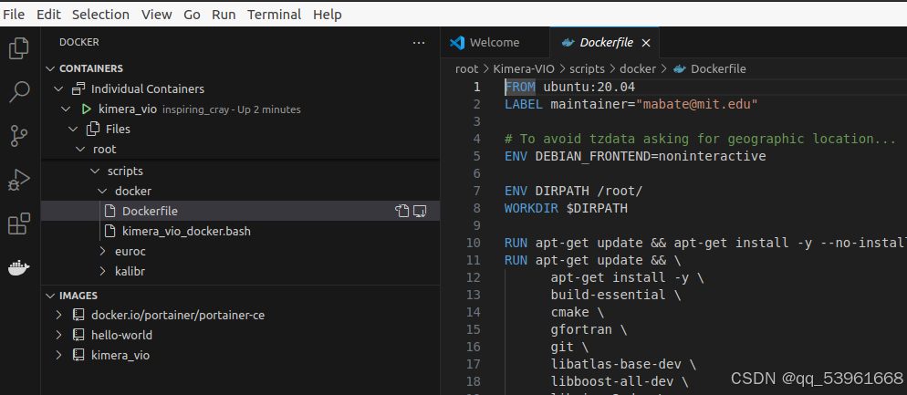This screenshot has height=395, width=907.
Task: Open the Edit menu
Action: tap(48, 15)
